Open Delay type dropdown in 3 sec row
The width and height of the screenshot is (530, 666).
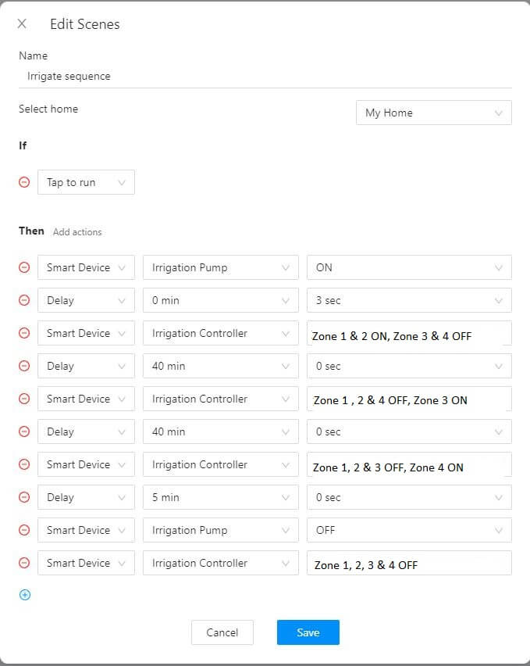pyautogui.click(x=86, y=300)
